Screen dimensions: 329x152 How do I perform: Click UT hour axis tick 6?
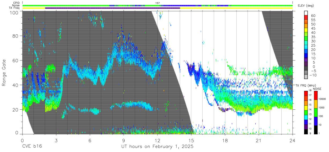coord(90,140)
